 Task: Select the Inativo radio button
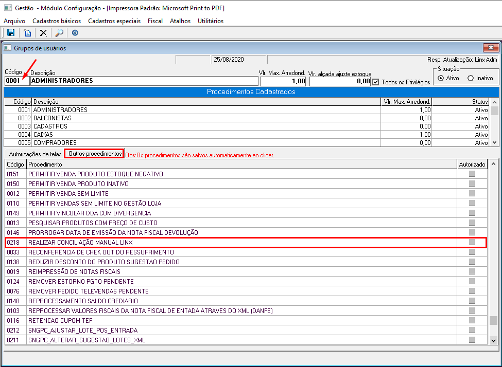tap(471, 78)
